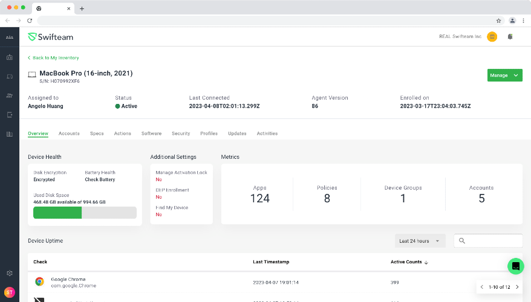Screen dimensions: 531x302
Task: Open the people group icon in sidebar
Action: (10, 37)
